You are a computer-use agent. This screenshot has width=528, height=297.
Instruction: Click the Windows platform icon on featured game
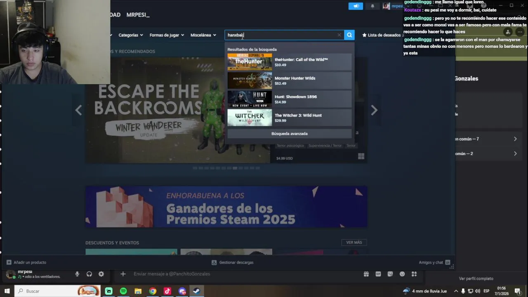pos(361,156)
